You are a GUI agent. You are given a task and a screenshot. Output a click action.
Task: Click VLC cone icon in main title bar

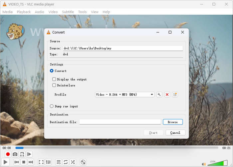pyautogui.click(x=5, y=4)
